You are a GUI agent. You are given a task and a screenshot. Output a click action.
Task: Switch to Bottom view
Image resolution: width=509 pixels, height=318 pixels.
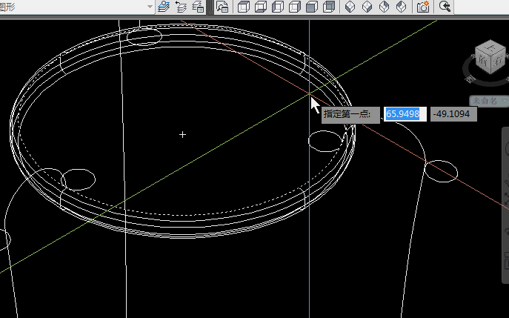[x=260, y=7]
